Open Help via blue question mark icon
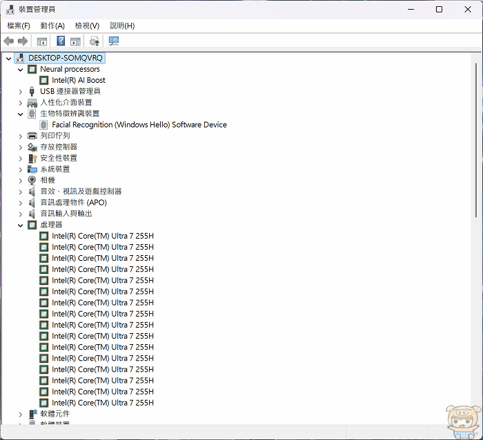 pyautogui.click(x=61, y=41)
